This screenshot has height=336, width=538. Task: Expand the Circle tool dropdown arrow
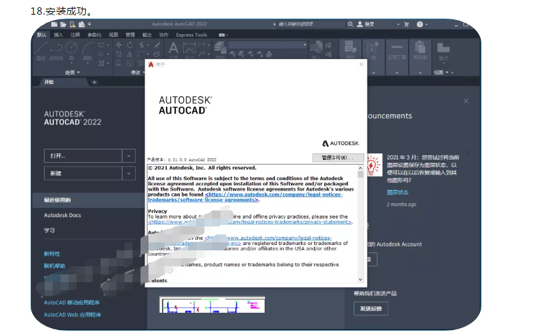(71, 63)
